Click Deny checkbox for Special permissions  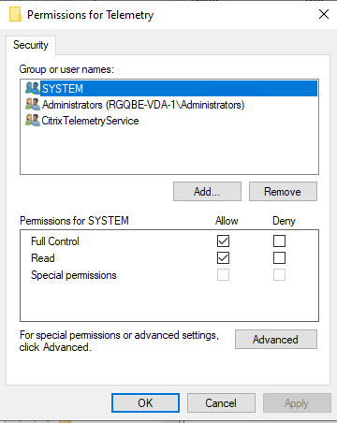click(x=279, y=275)
